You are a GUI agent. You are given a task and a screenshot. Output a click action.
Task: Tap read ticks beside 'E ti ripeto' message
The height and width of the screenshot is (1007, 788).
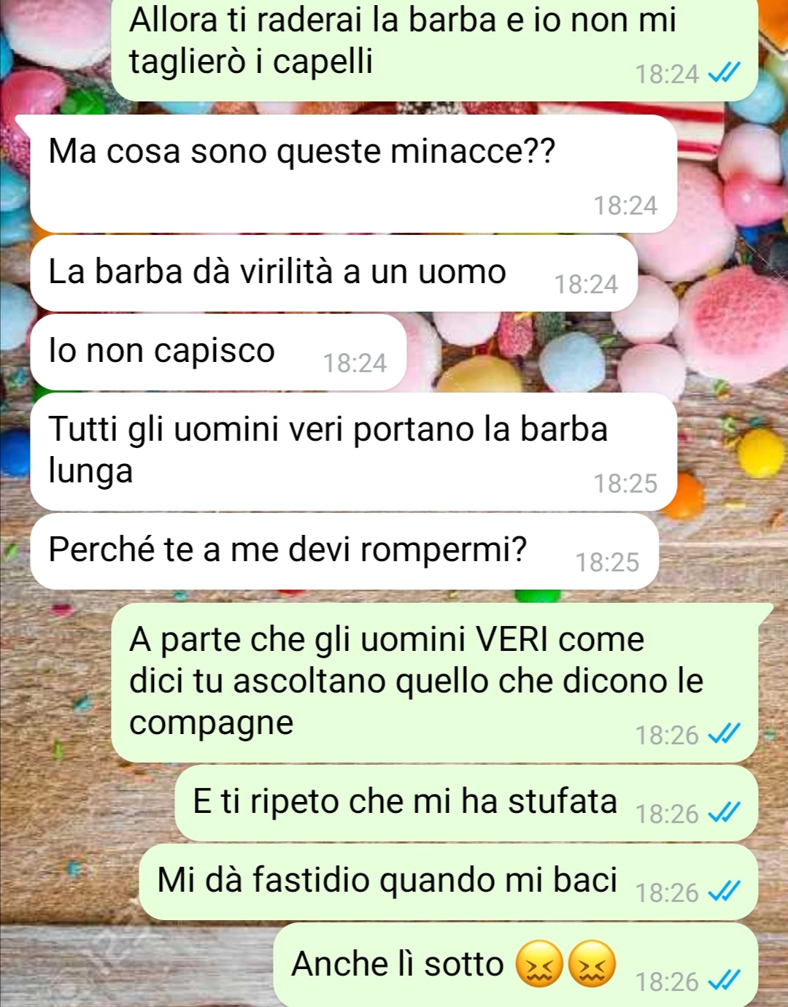[725, 813]
